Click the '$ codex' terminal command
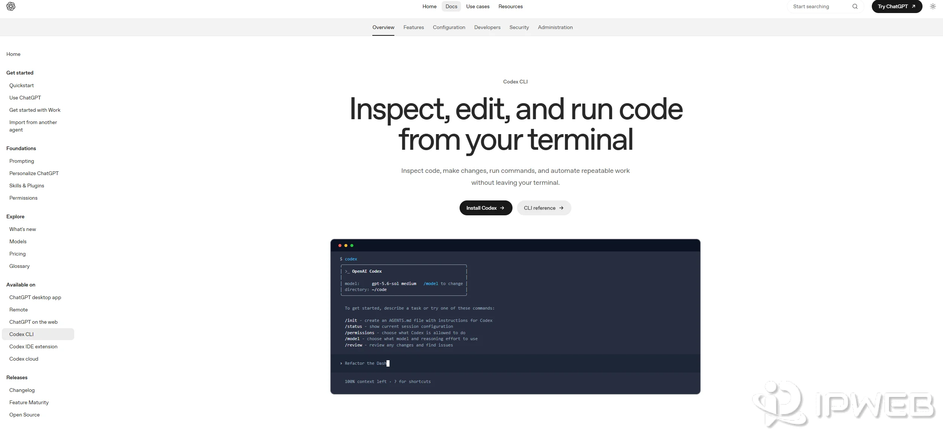The image size is (943, 434). (348, 259)
